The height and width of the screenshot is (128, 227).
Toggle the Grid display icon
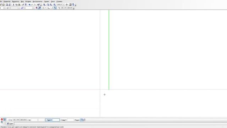(x=43, y=8)
